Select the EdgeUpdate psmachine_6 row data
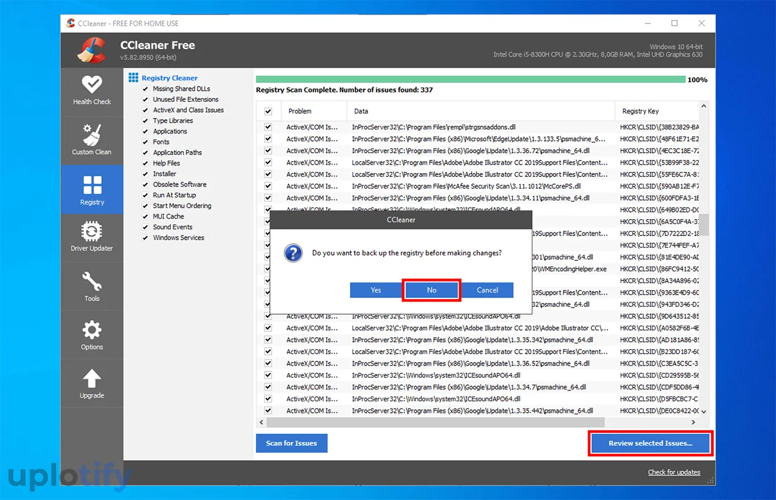The height and width of the screenshot is (500, 776). tap(479, 139)
